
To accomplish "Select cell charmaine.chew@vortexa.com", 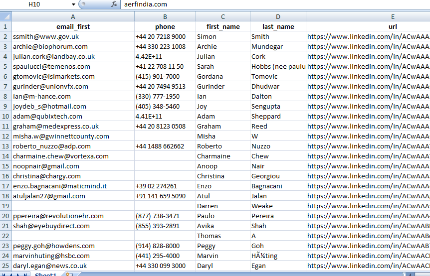I will [73, 156].
